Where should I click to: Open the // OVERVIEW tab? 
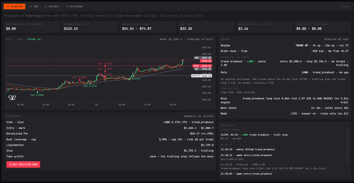tap(14, 6)
